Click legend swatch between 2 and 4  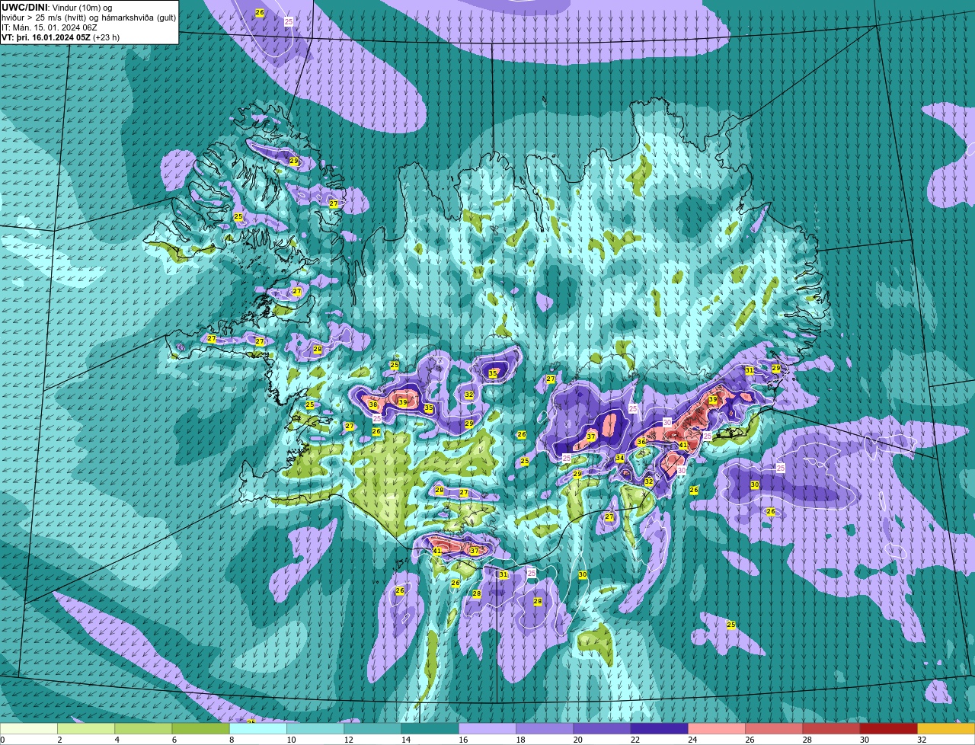[86, 729]
